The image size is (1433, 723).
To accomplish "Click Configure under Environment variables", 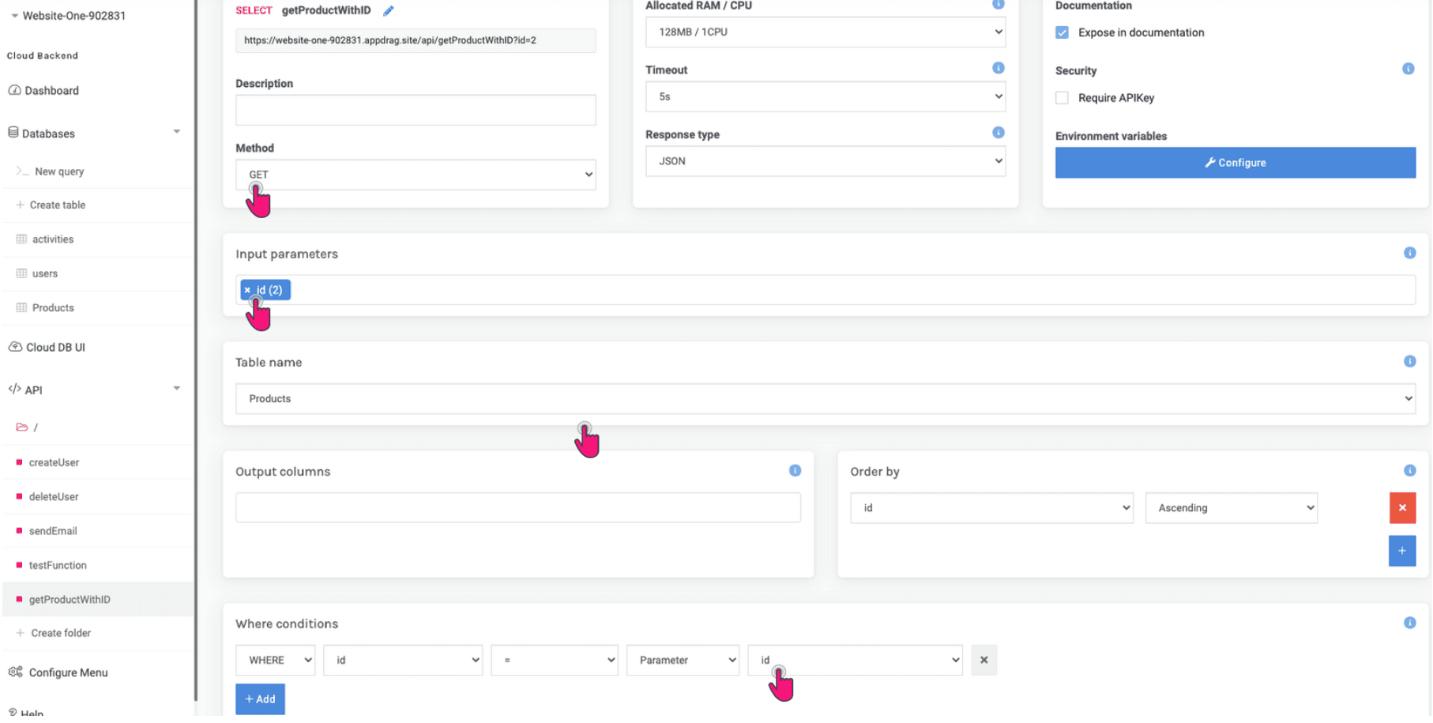I will 1235,162.
